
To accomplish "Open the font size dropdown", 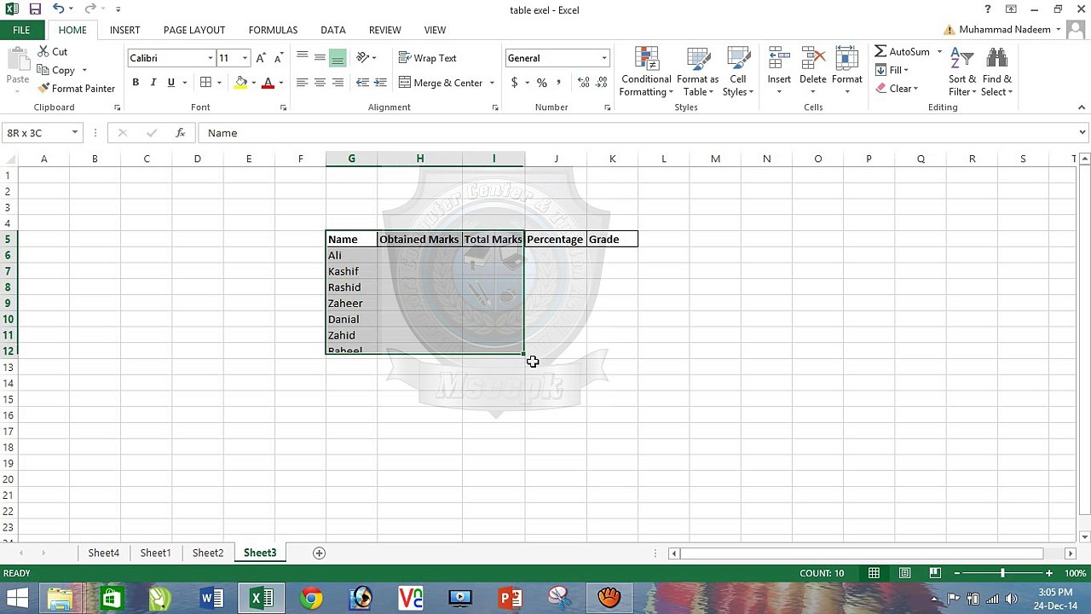I will (245, 58).
